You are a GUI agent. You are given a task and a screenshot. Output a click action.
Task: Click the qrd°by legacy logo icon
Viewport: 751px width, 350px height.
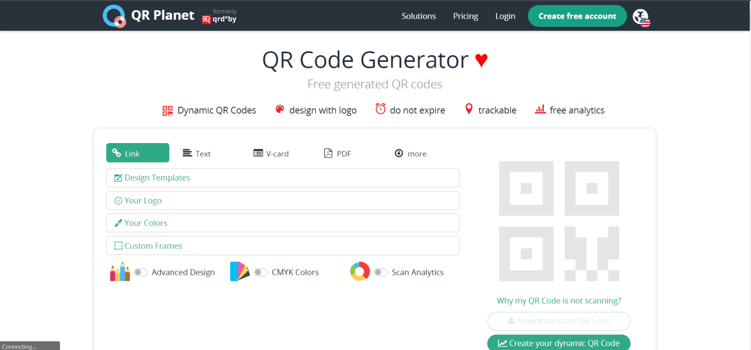[x=205, y=19]
